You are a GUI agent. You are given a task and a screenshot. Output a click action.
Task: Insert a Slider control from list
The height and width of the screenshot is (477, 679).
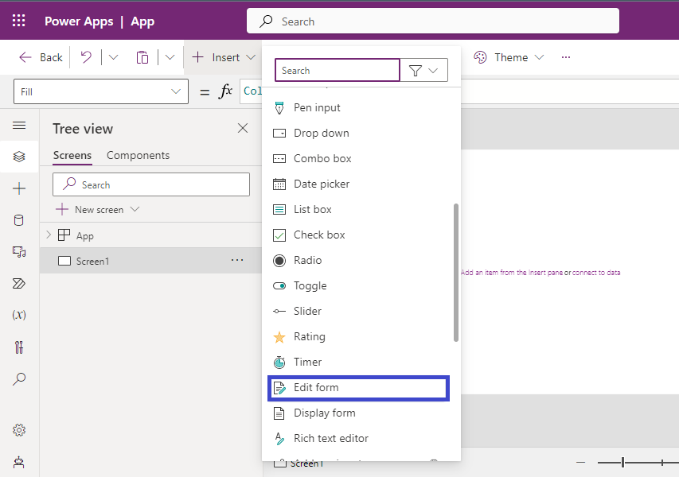click(307, 312)
